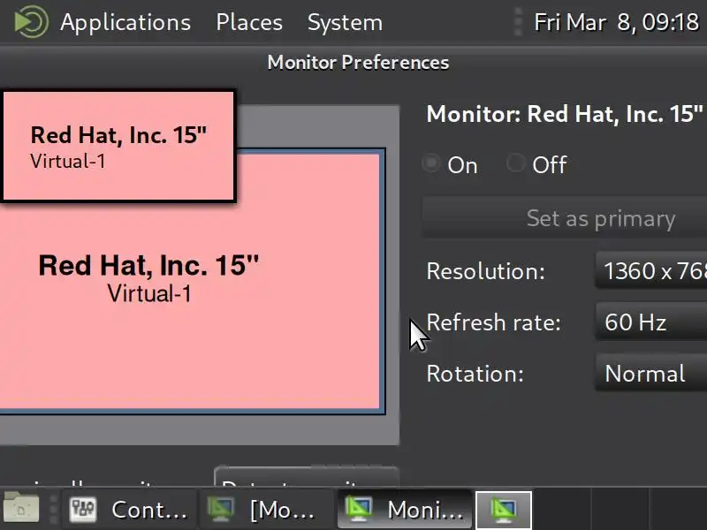Click the unlabeled monitor icon taskbar entry

coord(504,510)
